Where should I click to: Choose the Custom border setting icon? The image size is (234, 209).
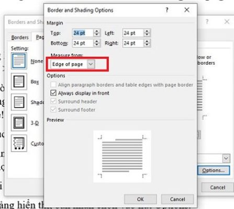pos(19,143)
